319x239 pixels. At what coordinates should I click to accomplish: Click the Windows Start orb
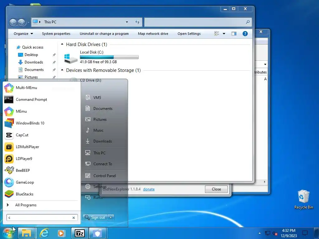tap(8, 233)
